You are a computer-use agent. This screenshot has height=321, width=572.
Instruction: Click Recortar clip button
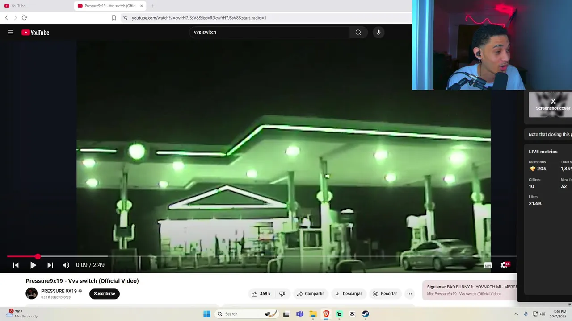(385, 294)
